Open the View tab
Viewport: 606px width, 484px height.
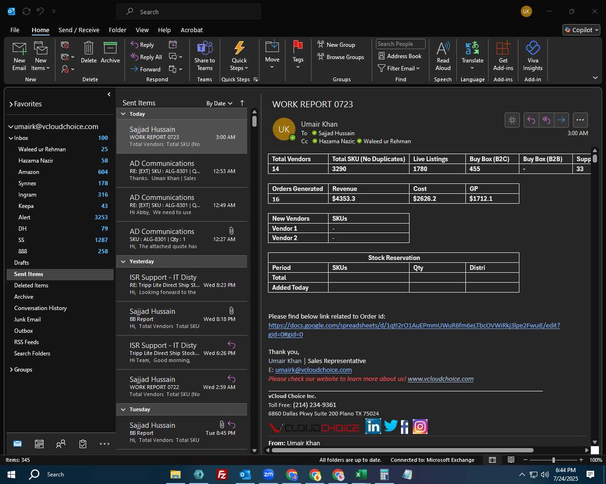(142, 30)
